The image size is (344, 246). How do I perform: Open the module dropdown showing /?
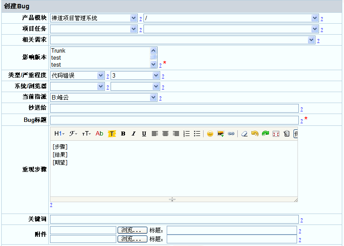[231, 18]
